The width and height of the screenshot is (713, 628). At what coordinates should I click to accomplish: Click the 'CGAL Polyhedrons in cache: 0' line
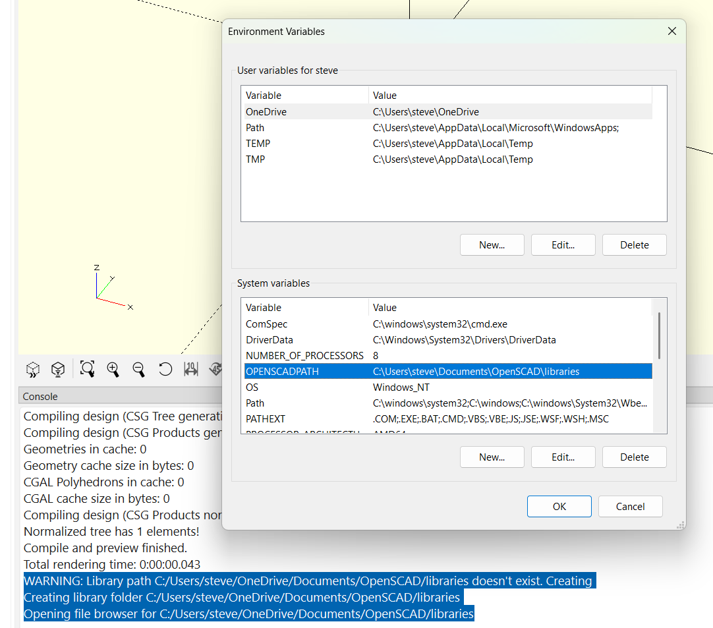(103, 482)
